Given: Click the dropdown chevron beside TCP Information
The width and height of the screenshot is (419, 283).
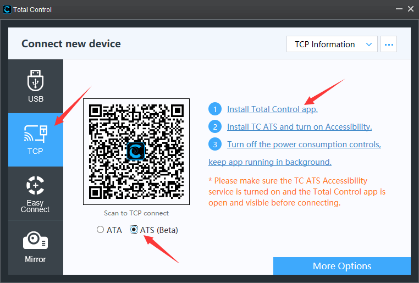Looking at the screenshot, I should [369, 45].
